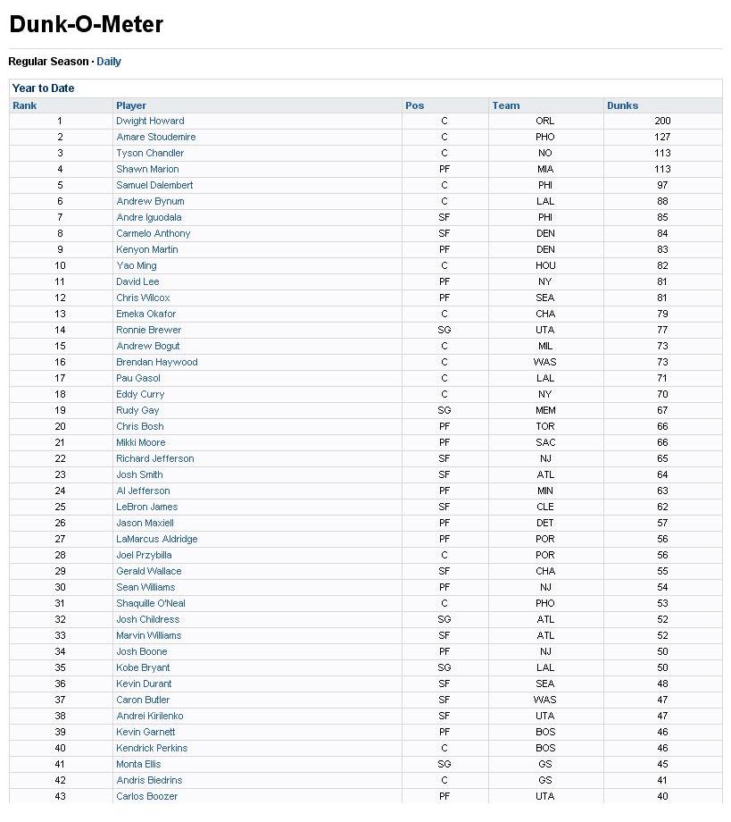Sort table by Player column header

[x=131, y=105]
